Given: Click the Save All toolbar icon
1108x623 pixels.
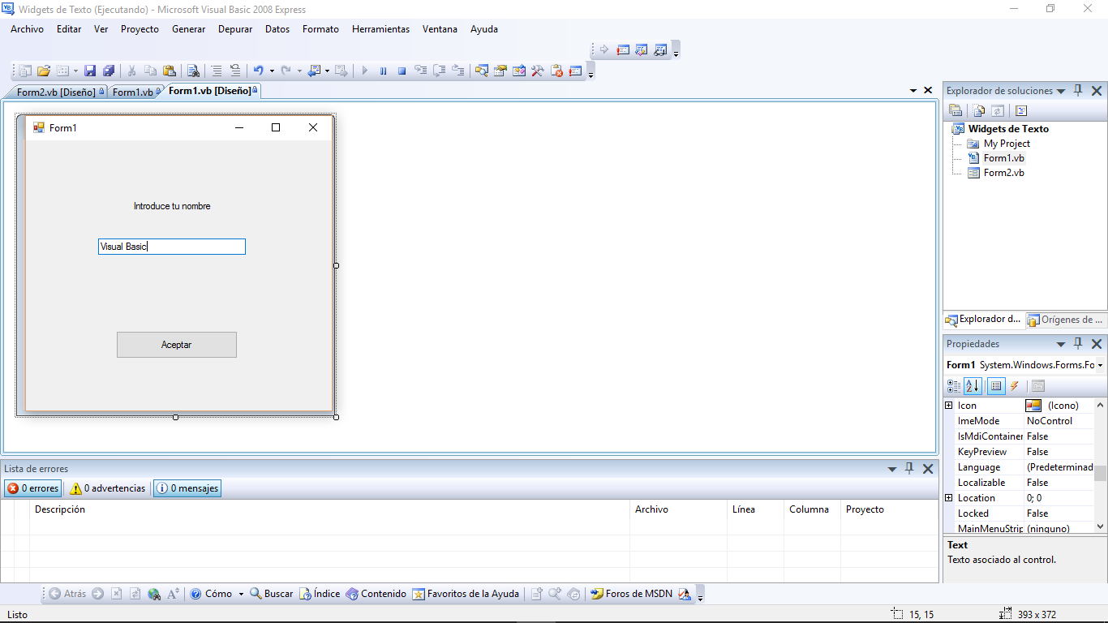Looking at the screenshot, I should tap(108, 71).
